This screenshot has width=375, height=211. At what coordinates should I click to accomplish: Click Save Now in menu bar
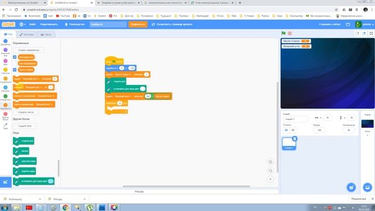[329, 25]
